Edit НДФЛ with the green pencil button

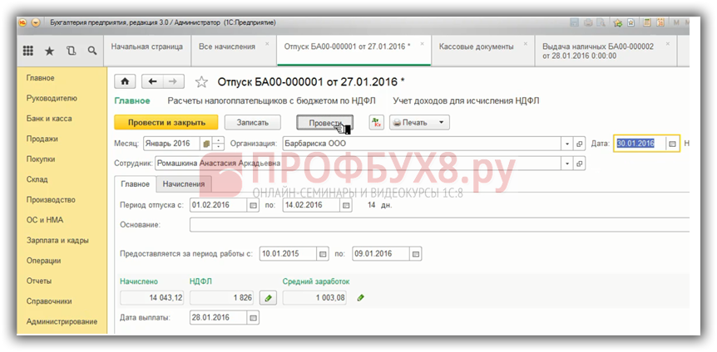(269, 298)
